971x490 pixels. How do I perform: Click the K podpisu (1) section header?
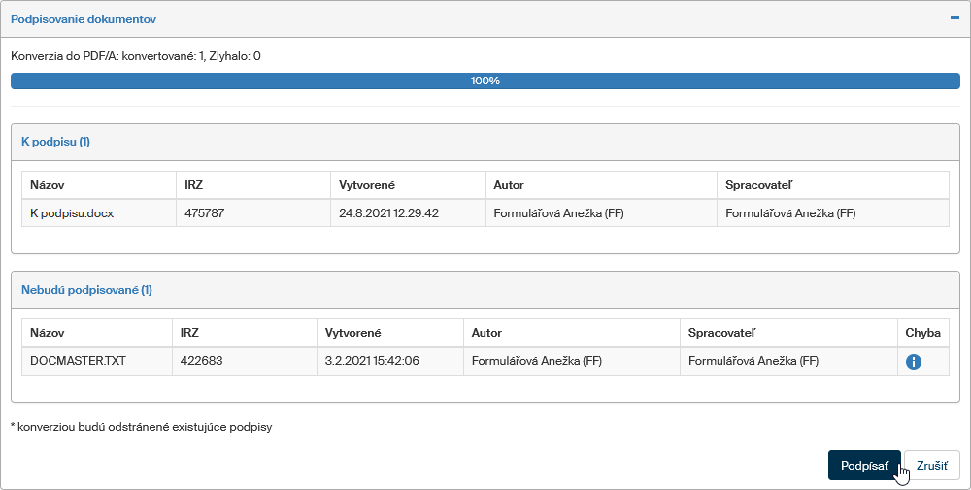click(55, 142)
